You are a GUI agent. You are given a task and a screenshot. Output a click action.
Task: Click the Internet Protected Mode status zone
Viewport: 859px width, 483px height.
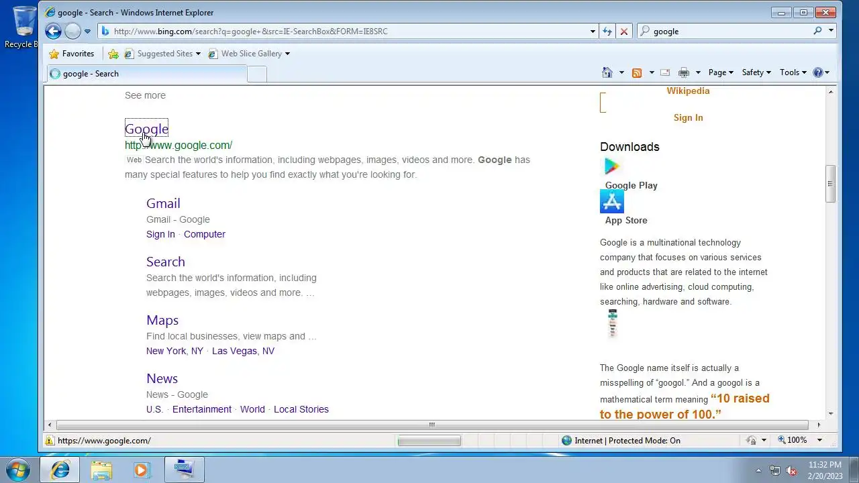pyautogui.click(x=621, y=441)
